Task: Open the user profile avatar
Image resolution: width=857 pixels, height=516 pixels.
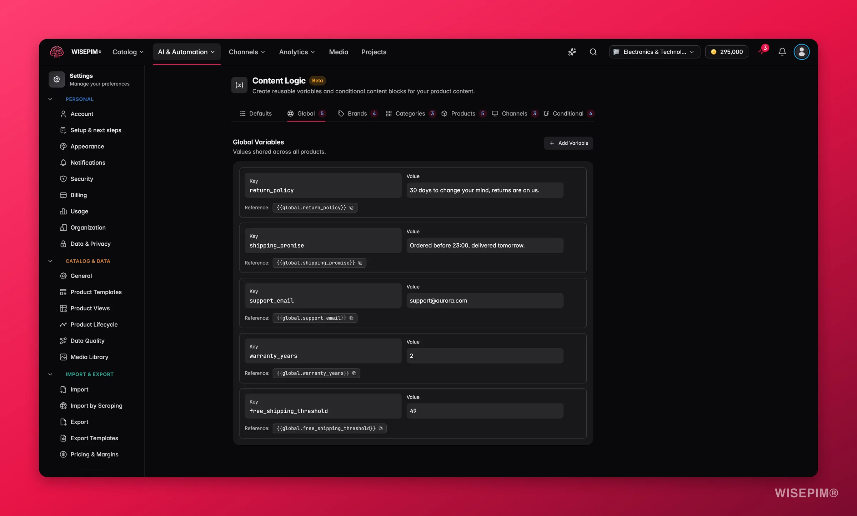Action: (802, 52)
